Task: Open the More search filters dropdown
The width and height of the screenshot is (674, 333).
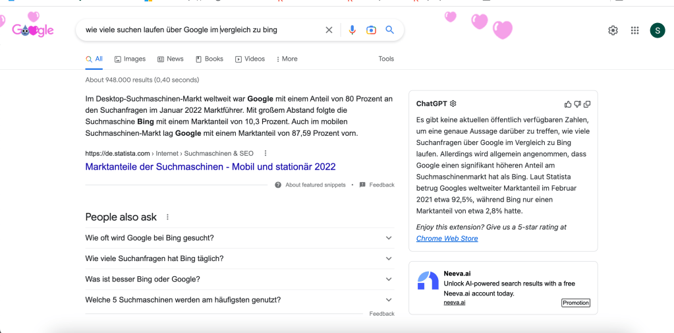Action: click(x=287, y=59)
